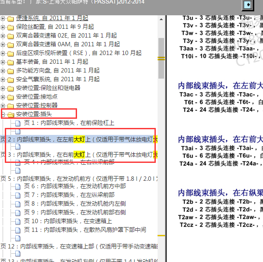
Task: Open 页 2 内部线束插头，在左前大灯上
Action: (79, 139)
